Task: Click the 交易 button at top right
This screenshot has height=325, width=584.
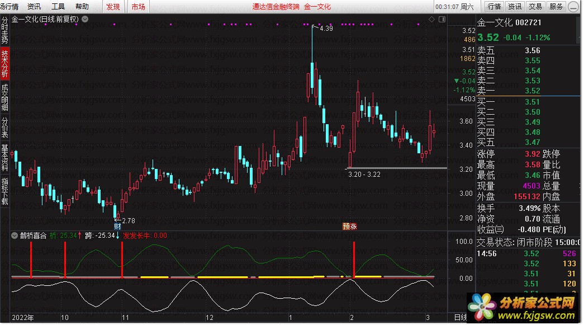Action: click(535, 6)
